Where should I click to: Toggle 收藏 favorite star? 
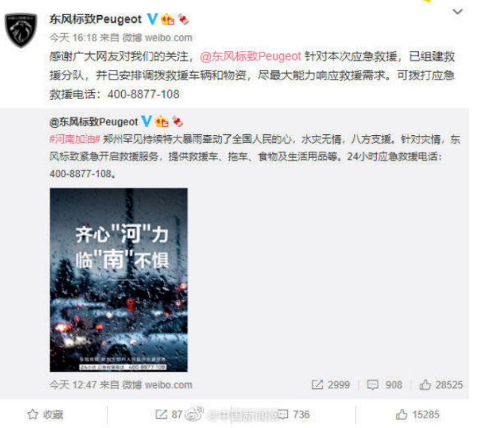pos(46,414)
